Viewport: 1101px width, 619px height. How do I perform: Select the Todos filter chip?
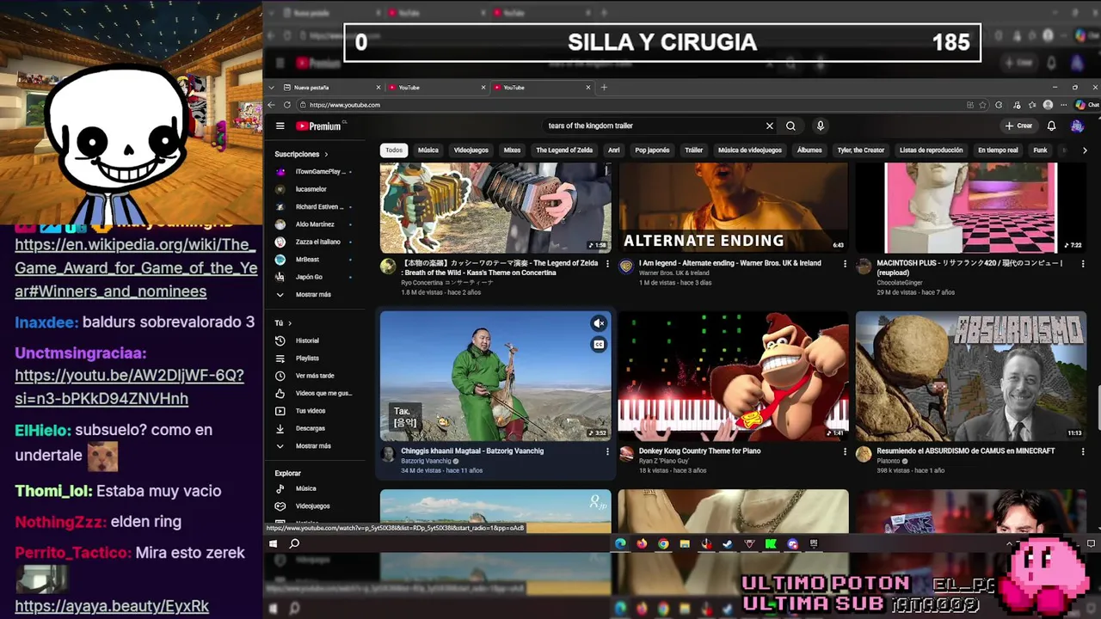click(394, 150)
